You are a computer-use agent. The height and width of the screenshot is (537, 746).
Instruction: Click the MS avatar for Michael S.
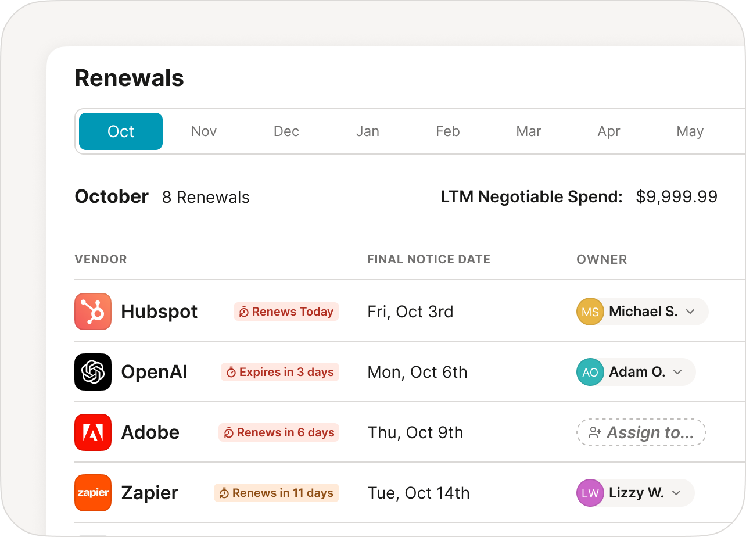pyautogui.click(x=590, y=312)
